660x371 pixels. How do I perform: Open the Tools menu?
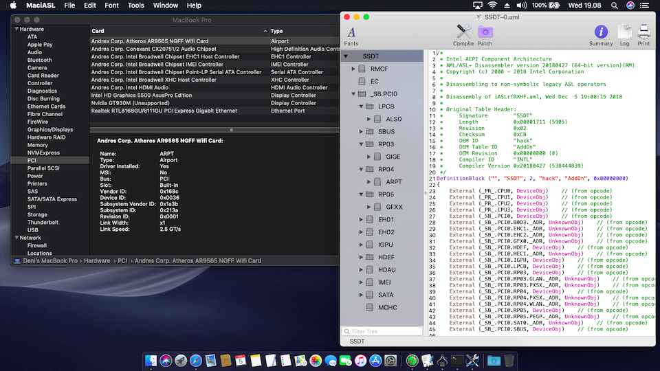[136, 5]
